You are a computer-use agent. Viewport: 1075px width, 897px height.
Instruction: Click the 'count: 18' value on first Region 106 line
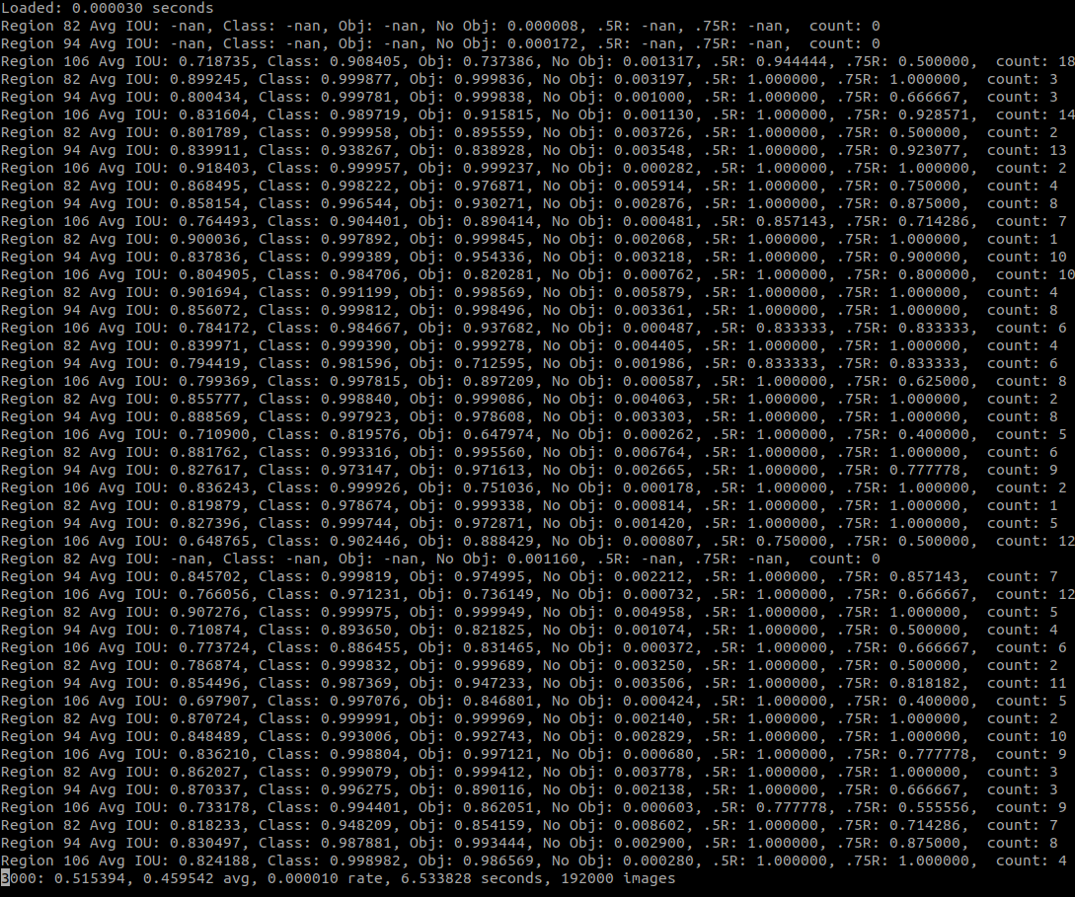point(1035,61)
